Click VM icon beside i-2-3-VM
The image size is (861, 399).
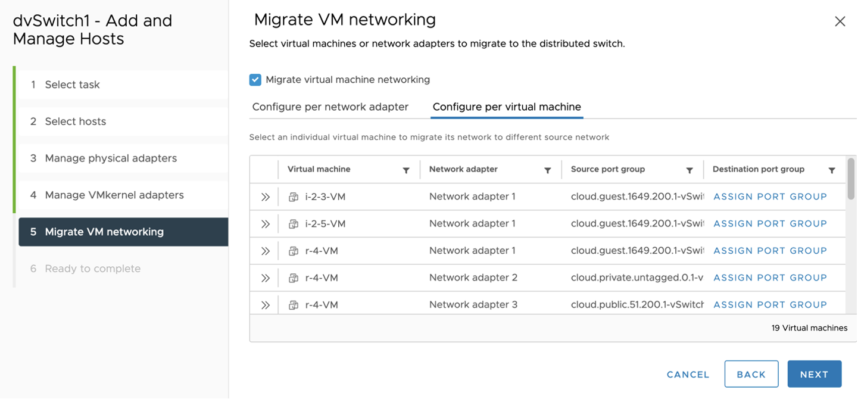[x=294, y=197]
